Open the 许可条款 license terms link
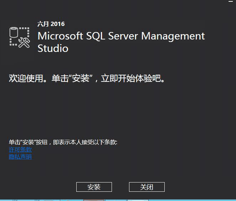The height and width of the screenshot is (201, 236). point(20,150)
